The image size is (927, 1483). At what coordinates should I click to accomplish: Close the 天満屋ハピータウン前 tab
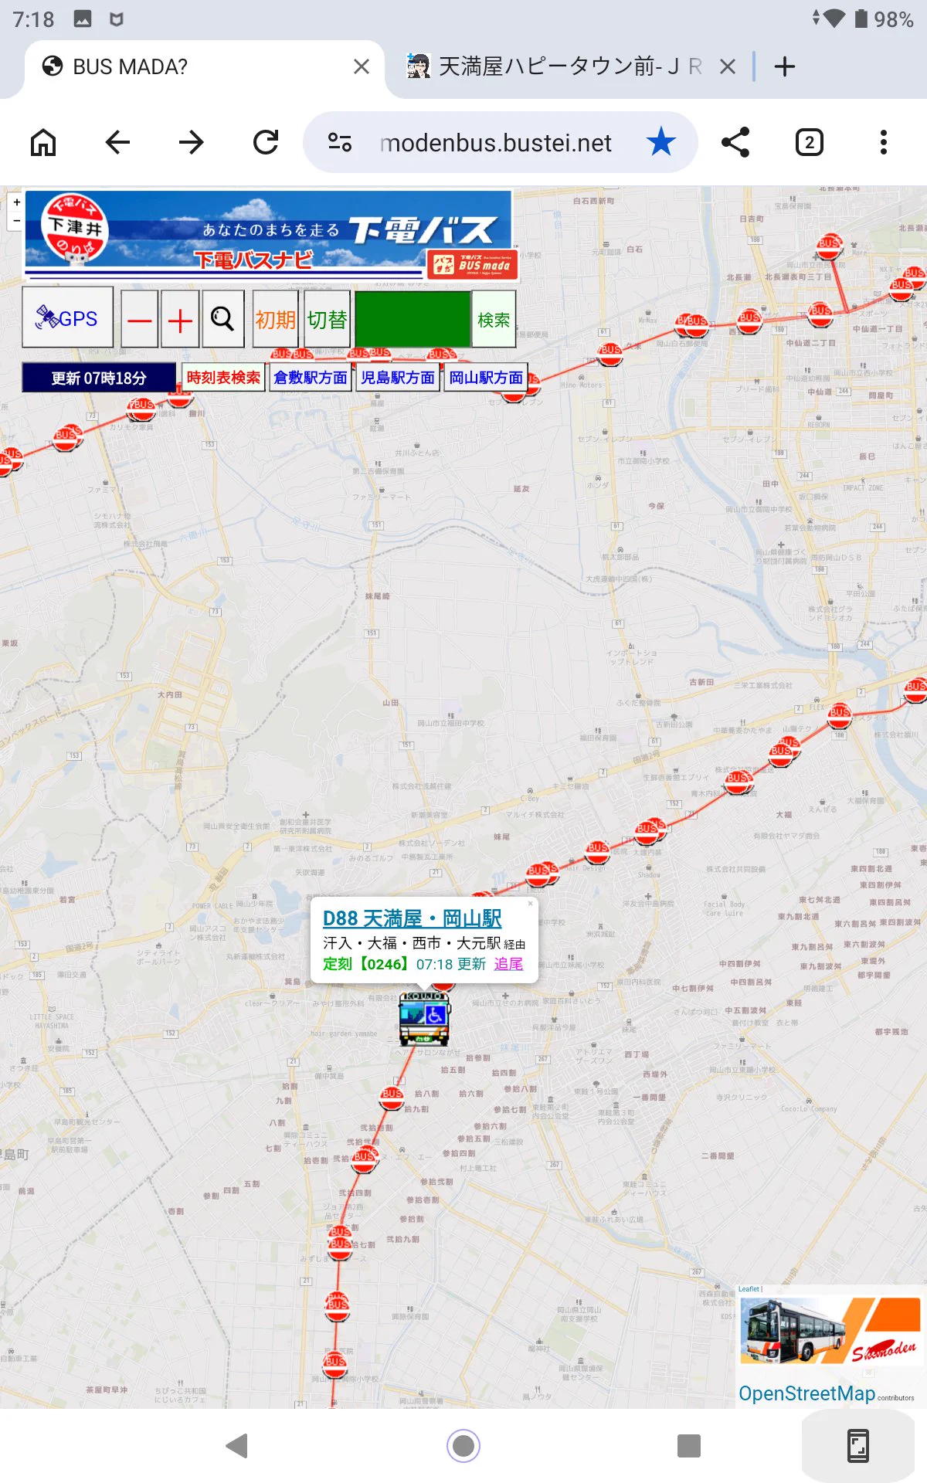728,66
